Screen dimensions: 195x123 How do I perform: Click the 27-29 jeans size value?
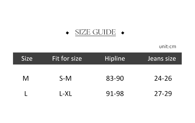pyautogui.click(x=163, y=93)
